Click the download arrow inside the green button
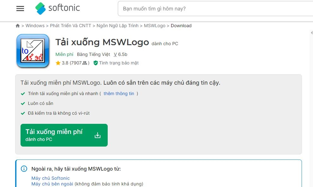The width and height of the screenshot is (313, 187). click(97, 135)
